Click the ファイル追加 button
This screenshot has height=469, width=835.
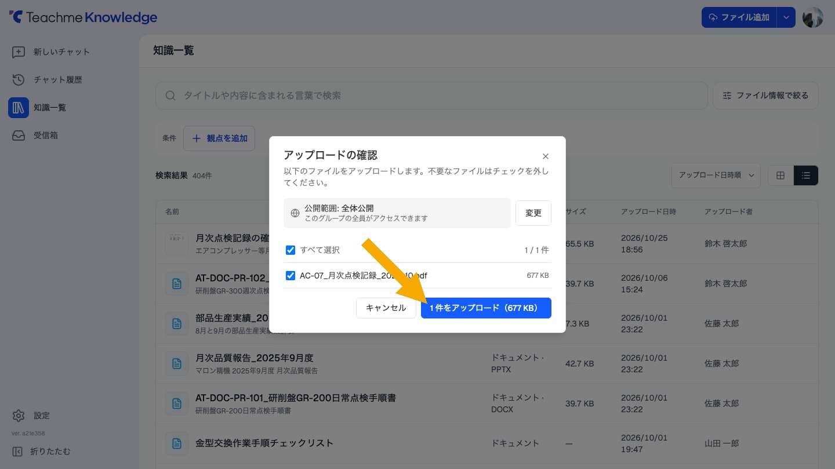[739, 17]
